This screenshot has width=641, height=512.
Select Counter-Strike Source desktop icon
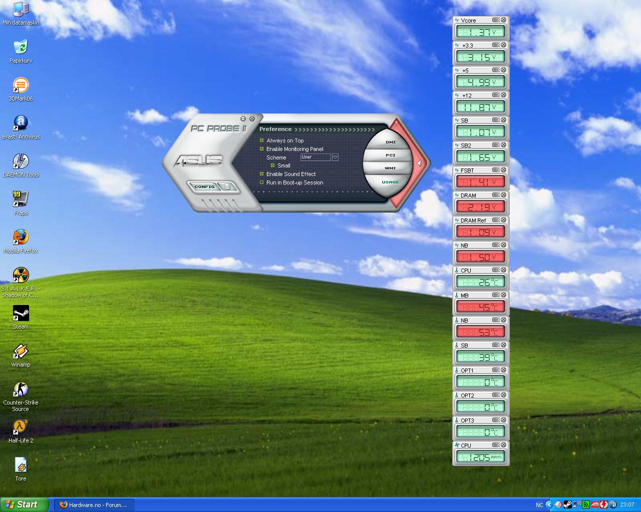(21, 396)
